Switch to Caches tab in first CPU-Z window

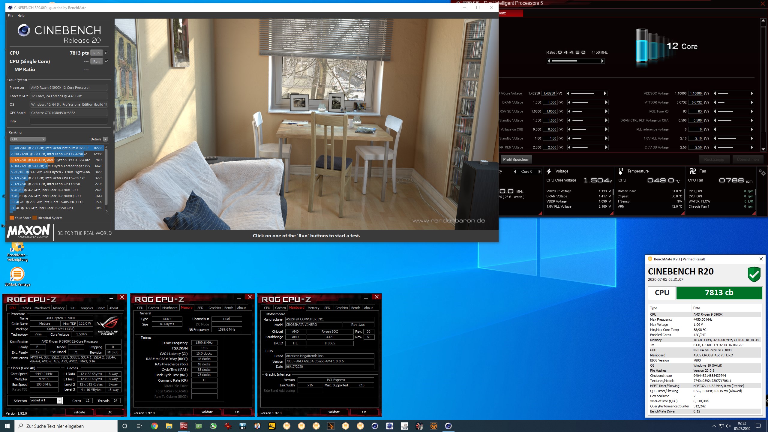click(x=25, y=308)
